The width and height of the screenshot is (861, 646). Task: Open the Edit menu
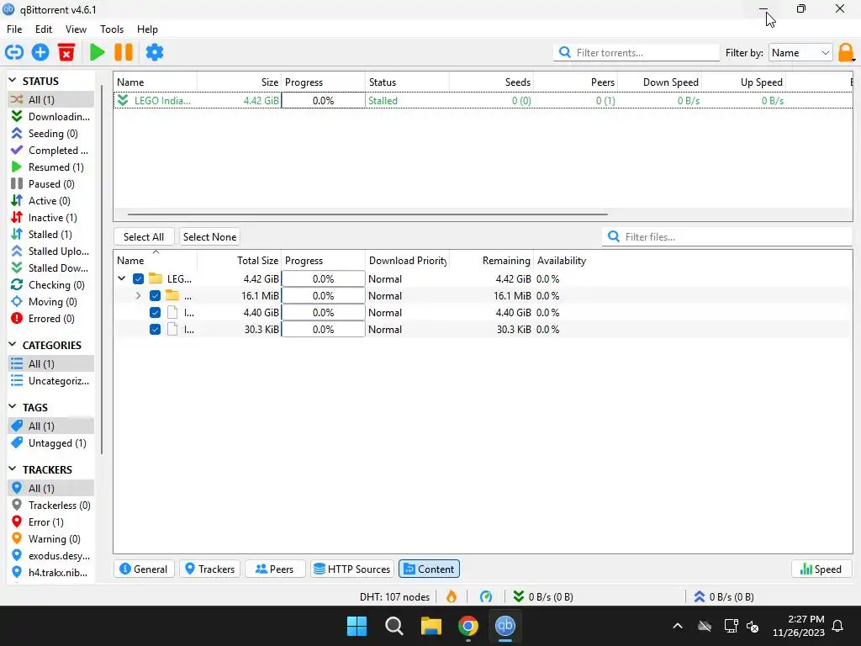click(44, 29)
